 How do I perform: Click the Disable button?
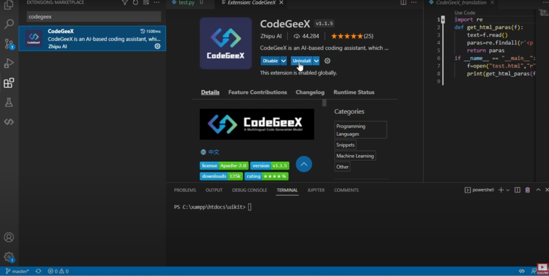pos(270,61)
